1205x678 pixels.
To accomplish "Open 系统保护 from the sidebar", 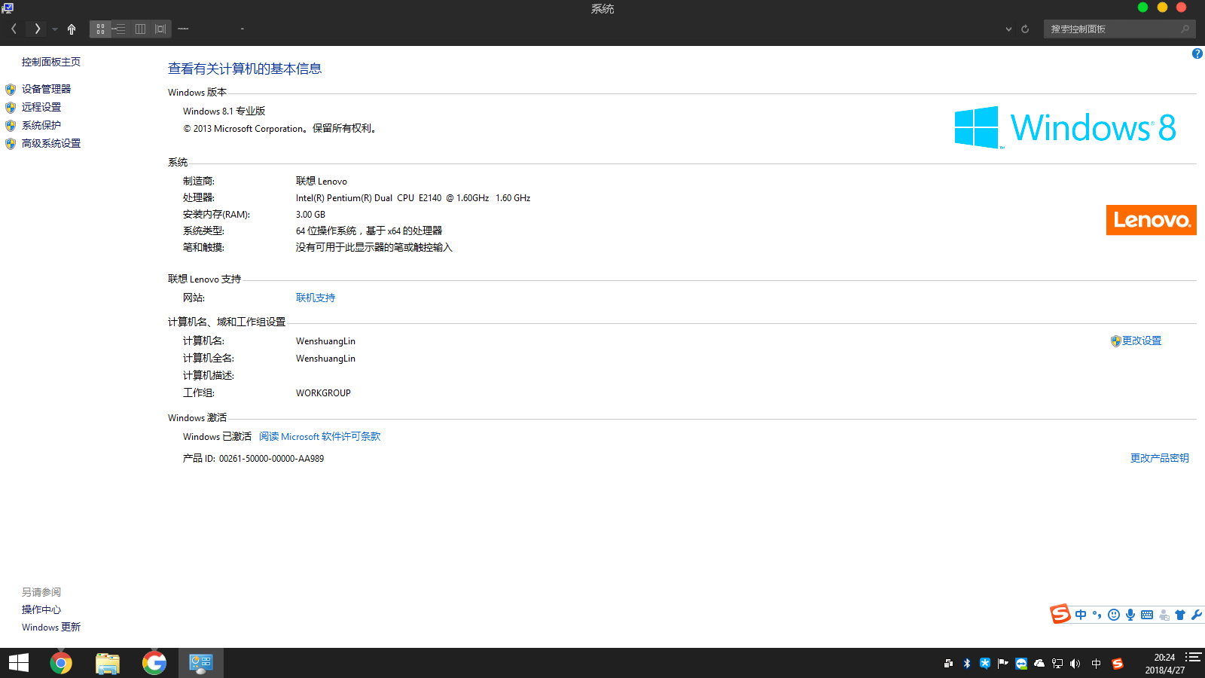I will 41,125.
